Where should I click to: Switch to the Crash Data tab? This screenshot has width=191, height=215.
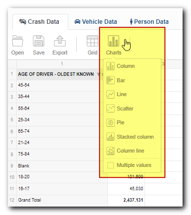point(39,22)
